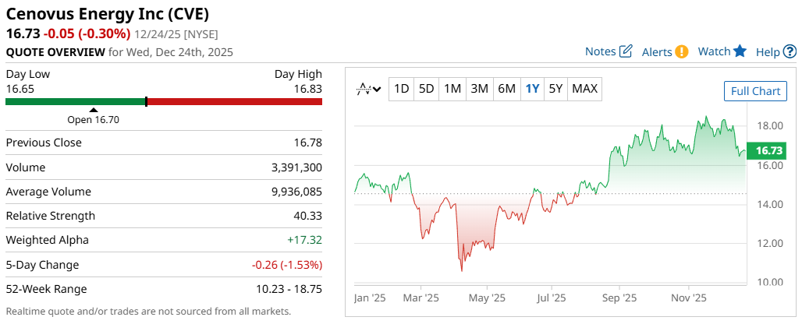Show the 5Y chart period
802x324 pixels.
pyautogui.click(x=555, y=89)
